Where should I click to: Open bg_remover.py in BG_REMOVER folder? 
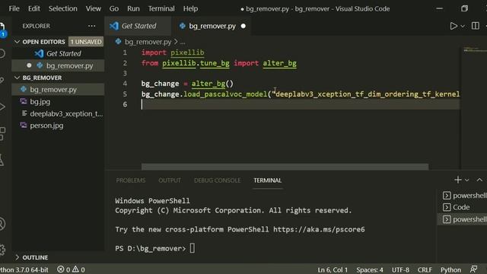click(x=58, y=90)
